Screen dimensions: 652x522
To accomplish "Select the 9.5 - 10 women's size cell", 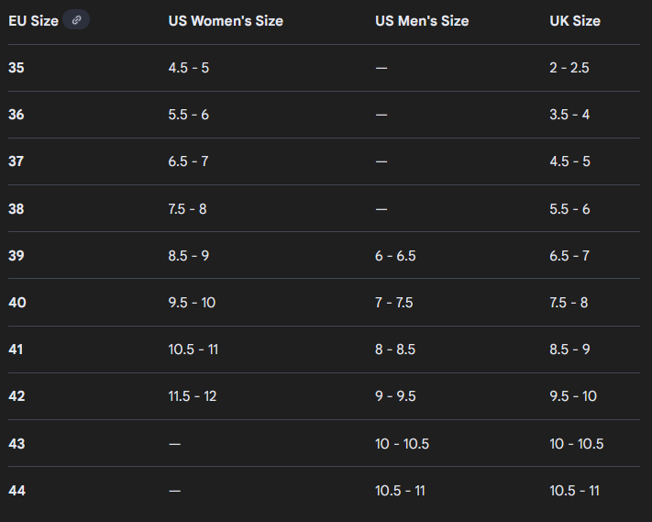I will [192, 303].
